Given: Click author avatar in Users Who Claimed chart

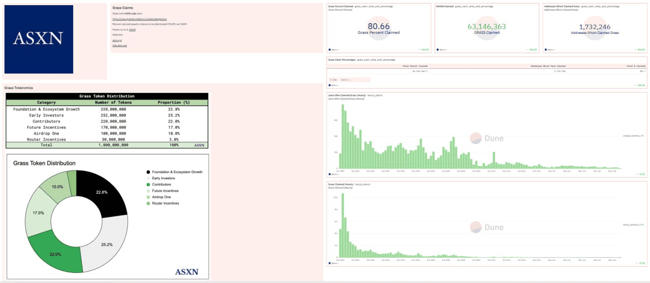Looking at the screenshot, I should [330, 174].
